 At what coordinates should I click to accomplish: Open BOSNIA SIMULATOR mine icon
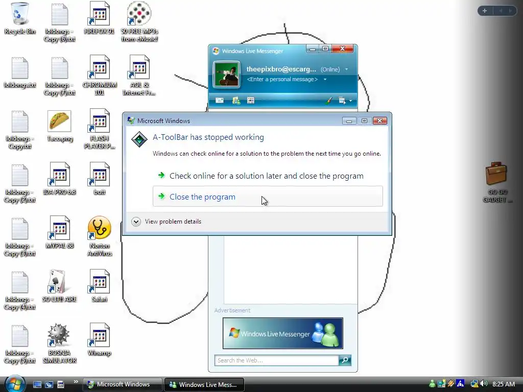pyautogui.click(x=59, y=335)
